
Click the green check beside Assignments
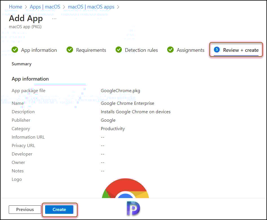coord(171,50)
